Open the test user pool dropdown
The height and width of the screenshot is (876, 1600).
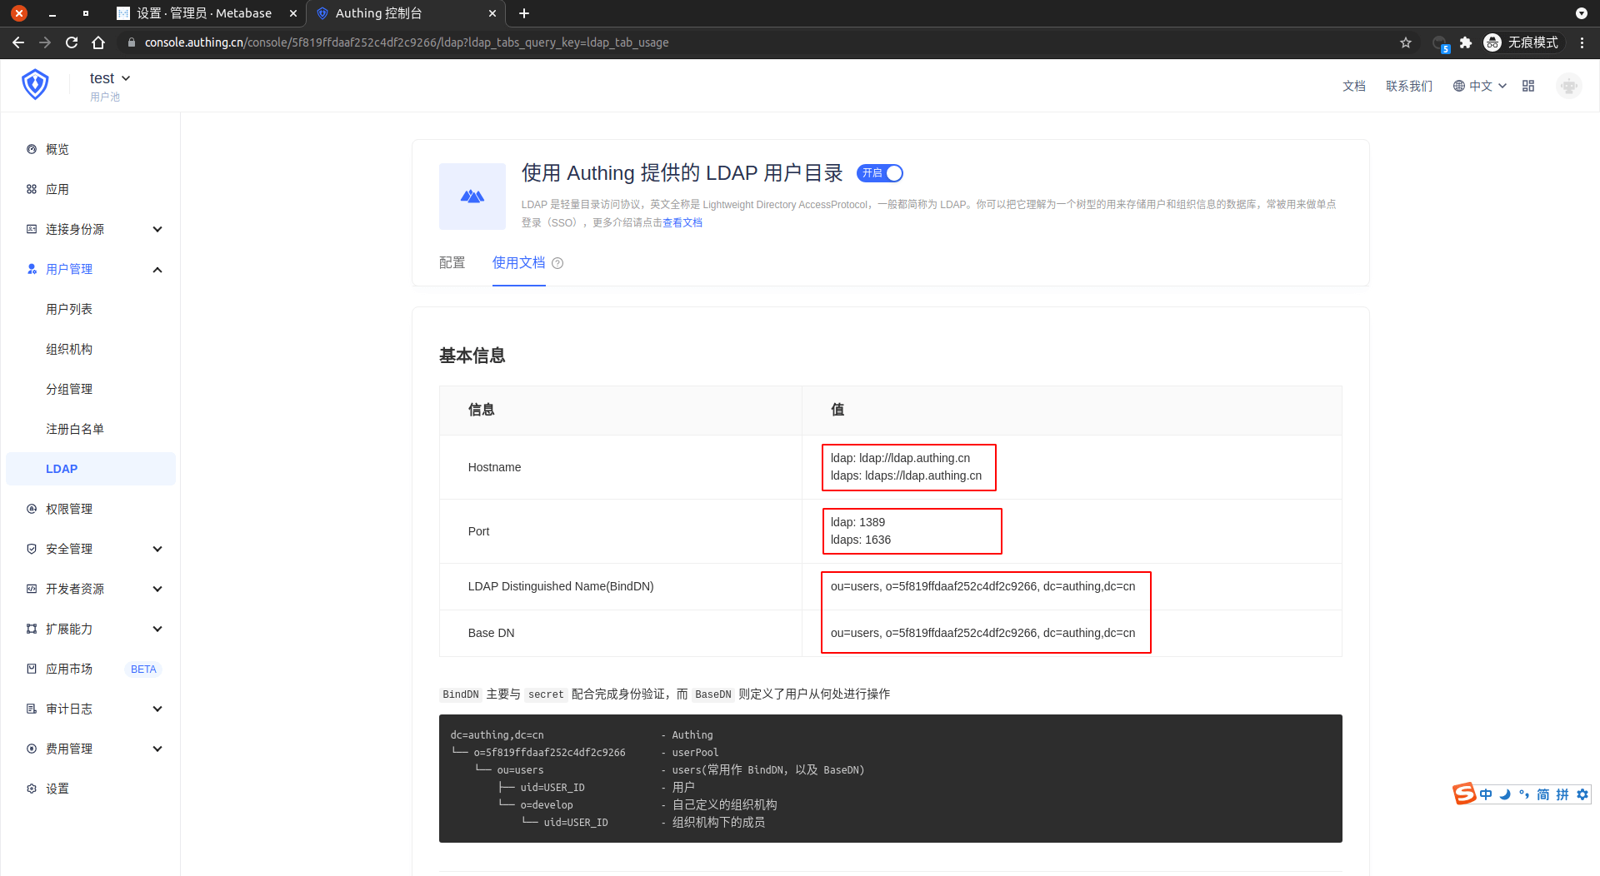tap(110, 78)
